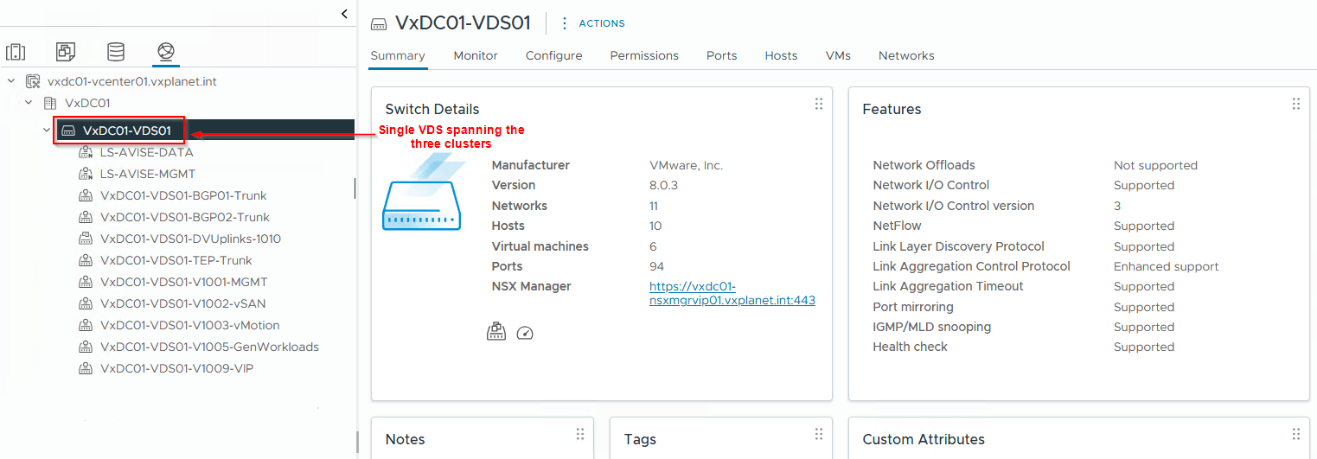Click the icon beside VxDC01-VDS01-BGP01-Trunk

pos(86,195)
